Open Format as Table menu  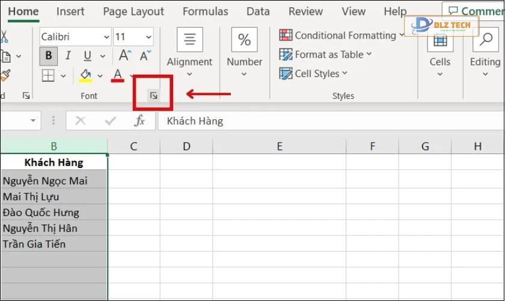[x=326, y=55]
